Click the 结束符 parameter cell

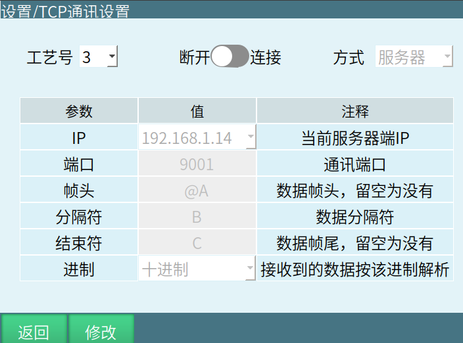pos(79,242)
